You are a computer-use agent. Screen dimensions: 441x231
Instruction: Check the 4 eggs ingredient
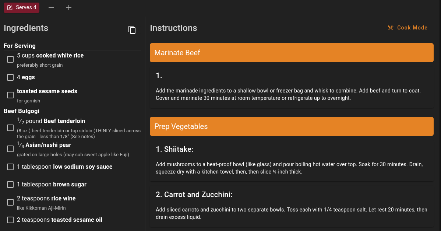click(x=10, y=77)
